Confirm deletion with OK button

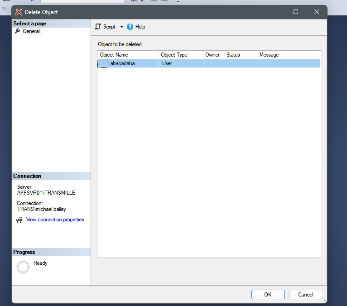pyautogui.click(x=268, y=295)
